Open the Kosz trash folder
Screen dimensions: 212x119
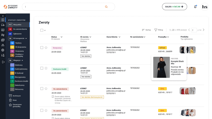(15, 100)
